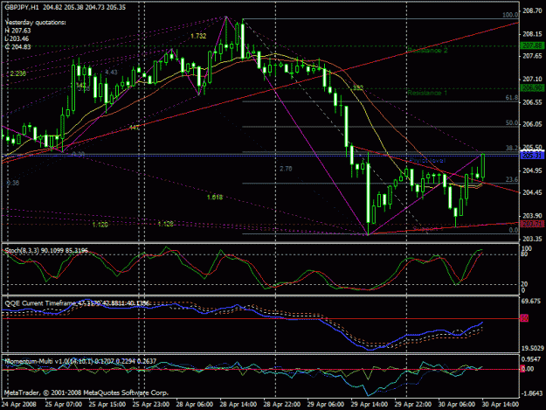This screenshot has width=546, height=410.
Task: Click the green 207.88 price tag
Action: click(x=532, y=46)
